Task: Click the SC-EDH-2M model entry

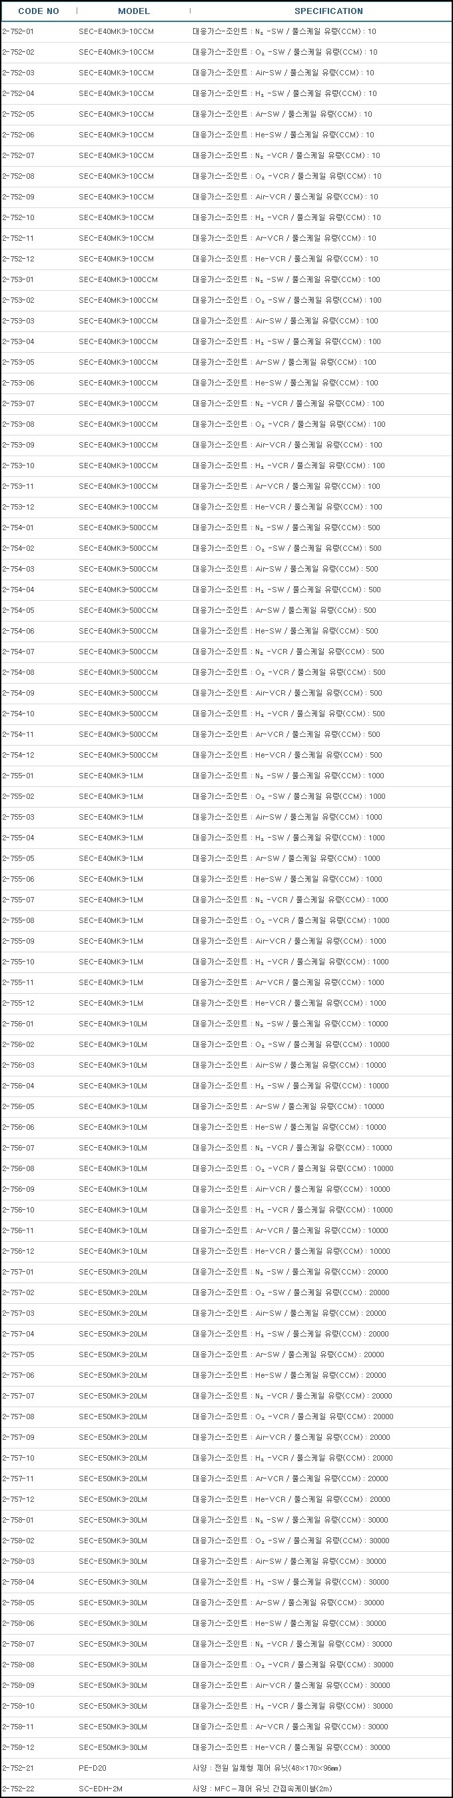Action: pyautogui.click(x=101, y=1789)
